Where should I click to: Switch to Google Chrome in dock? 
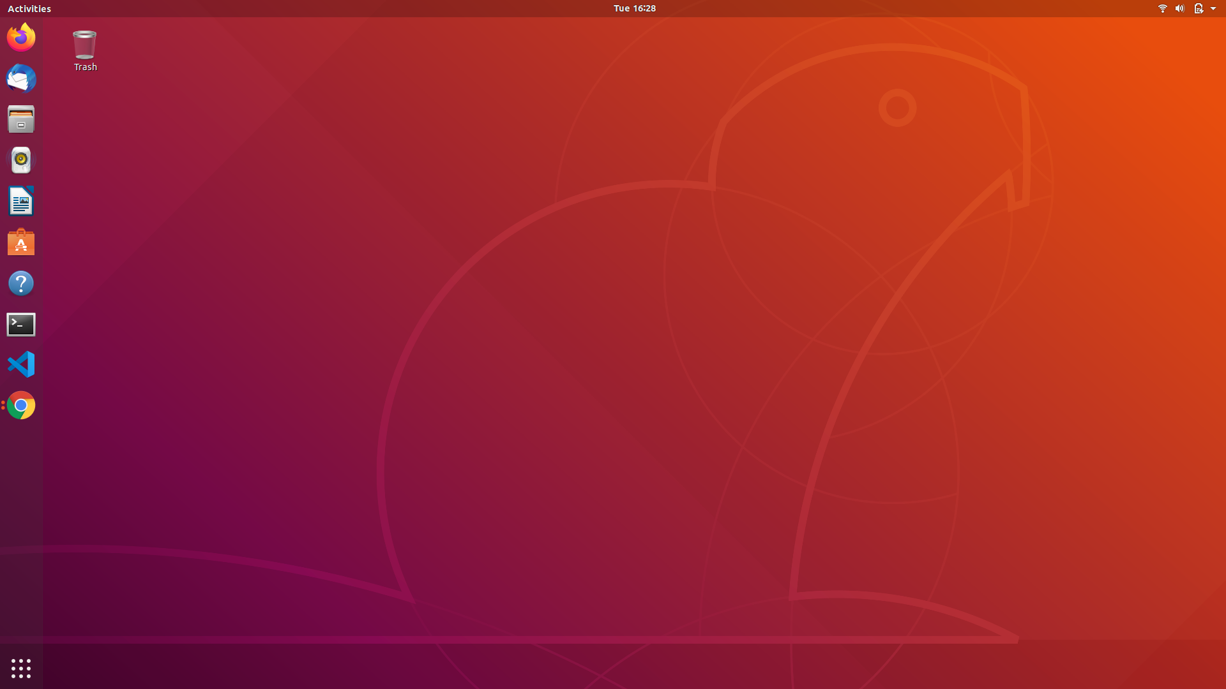coord(21,406)
